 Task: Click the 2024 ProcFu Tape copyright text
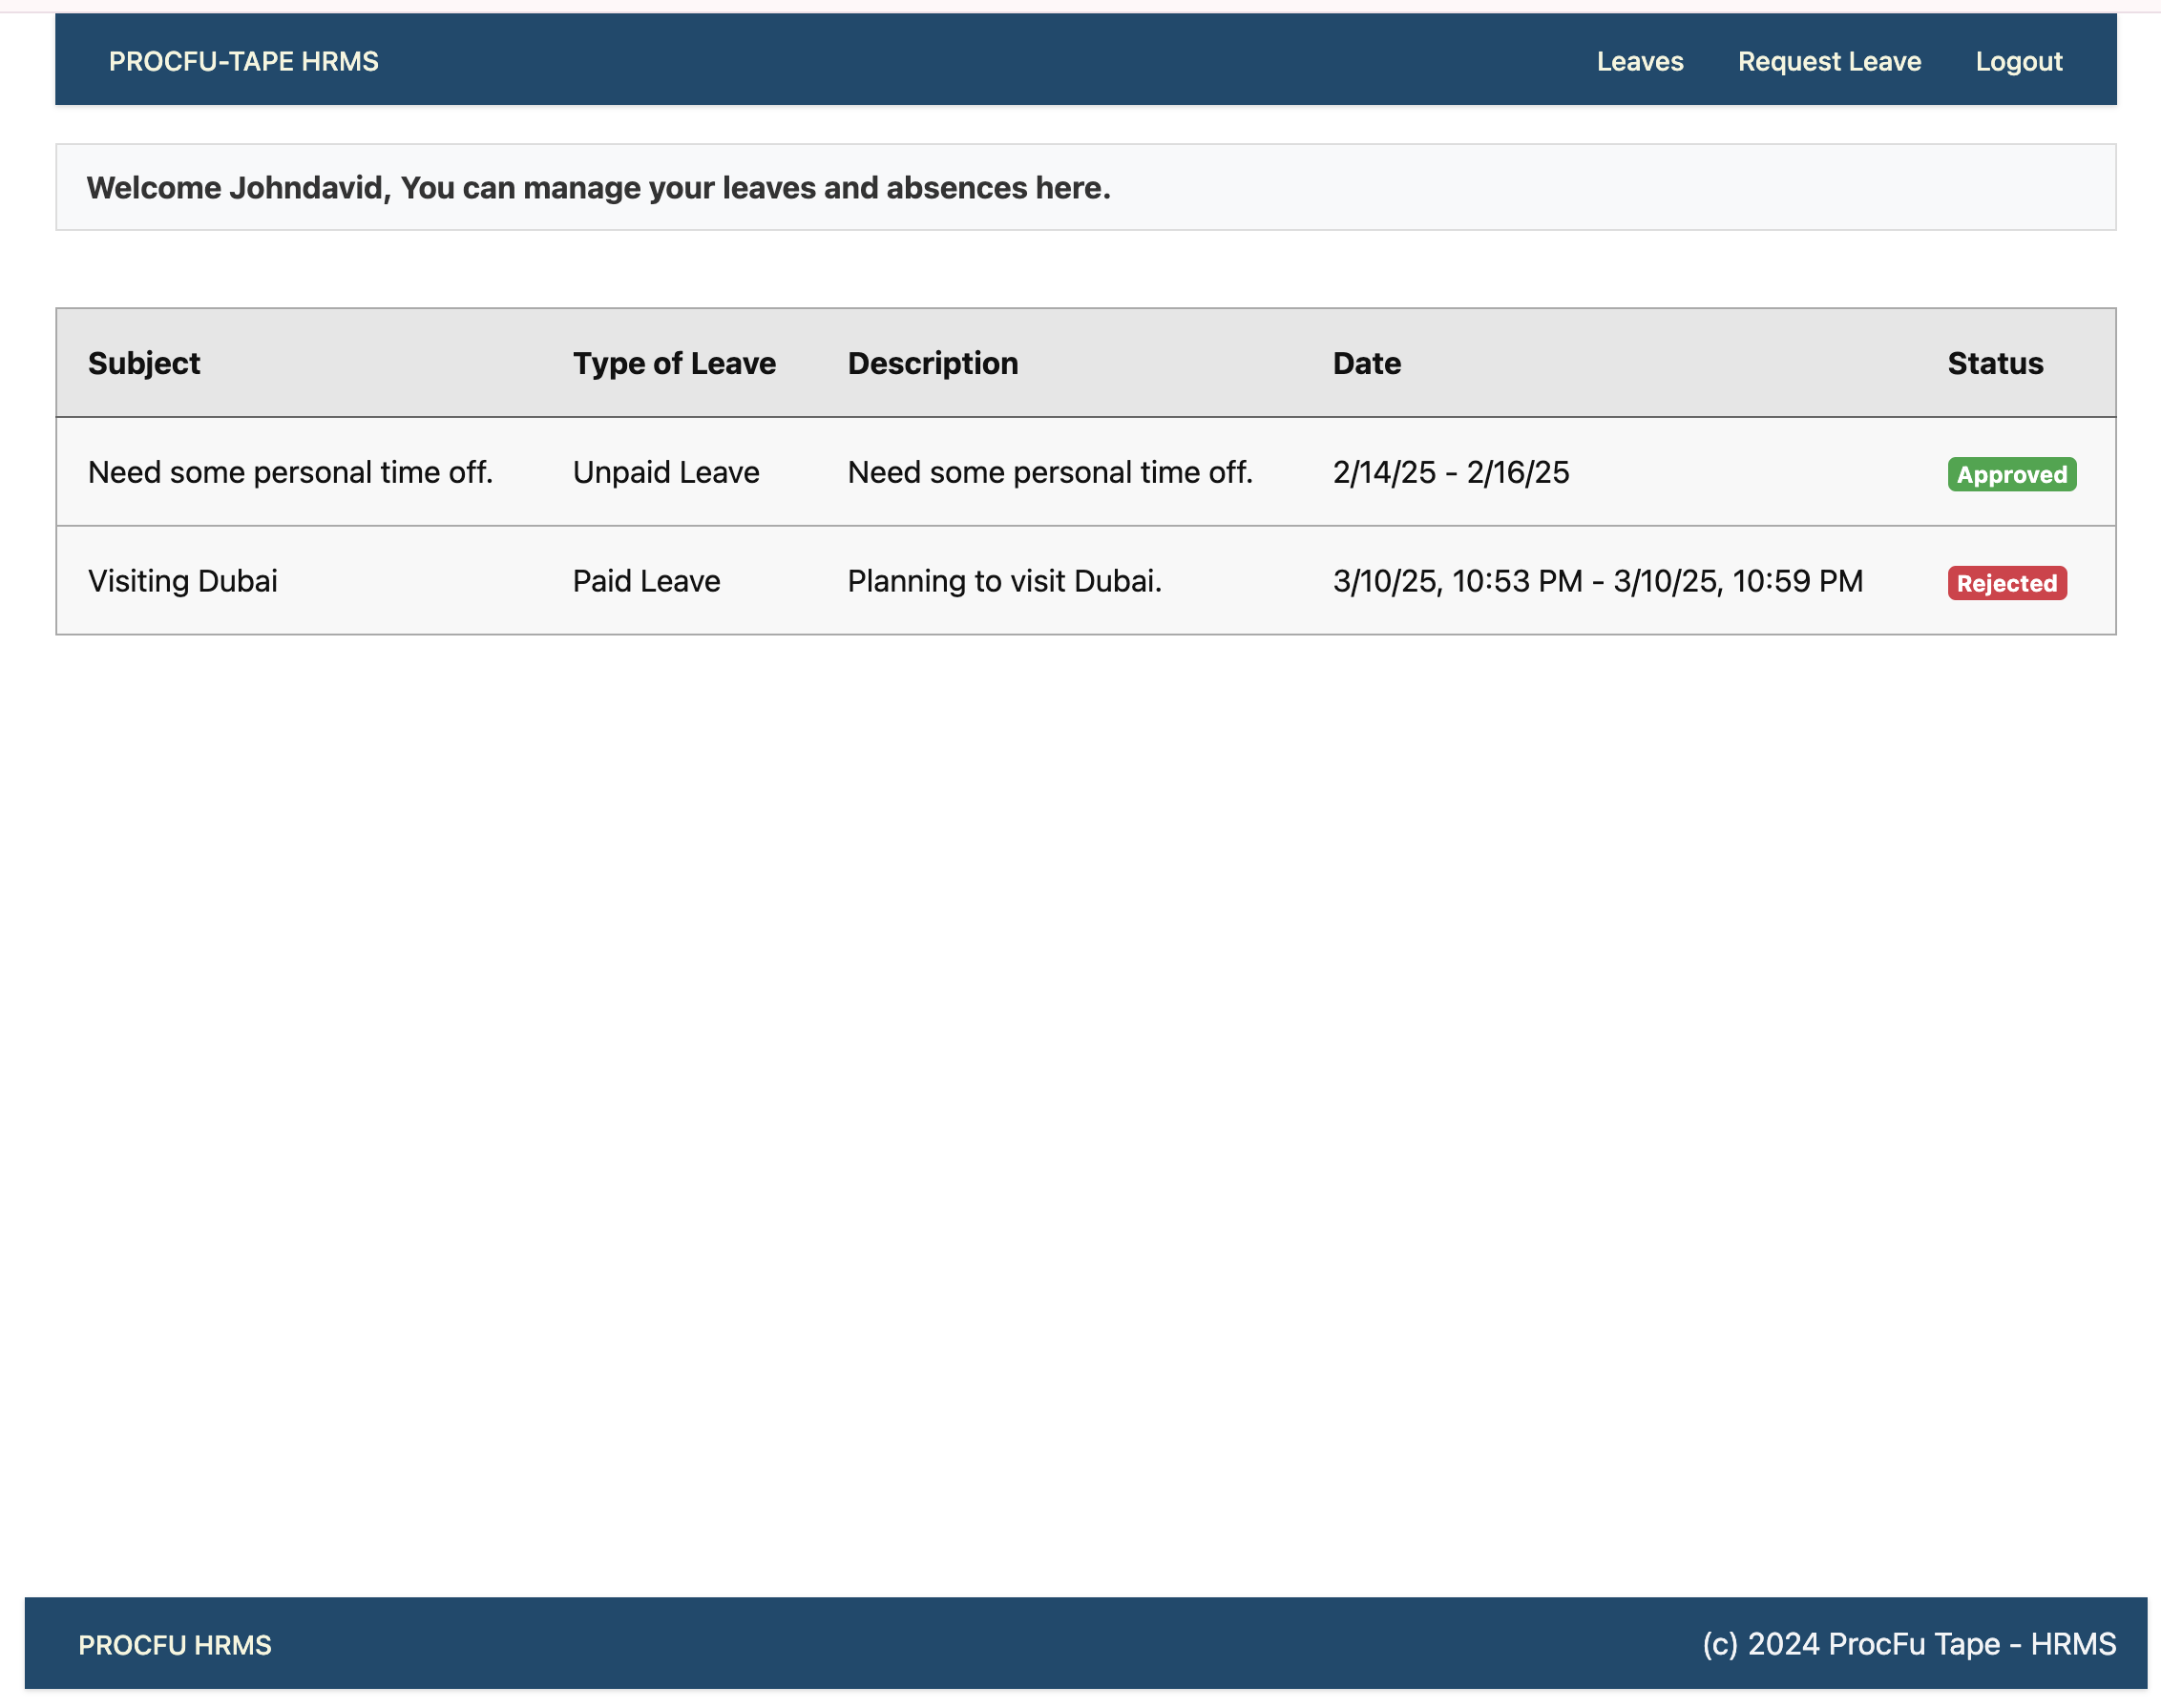pyautogui.click(x=1908, y=1644)
